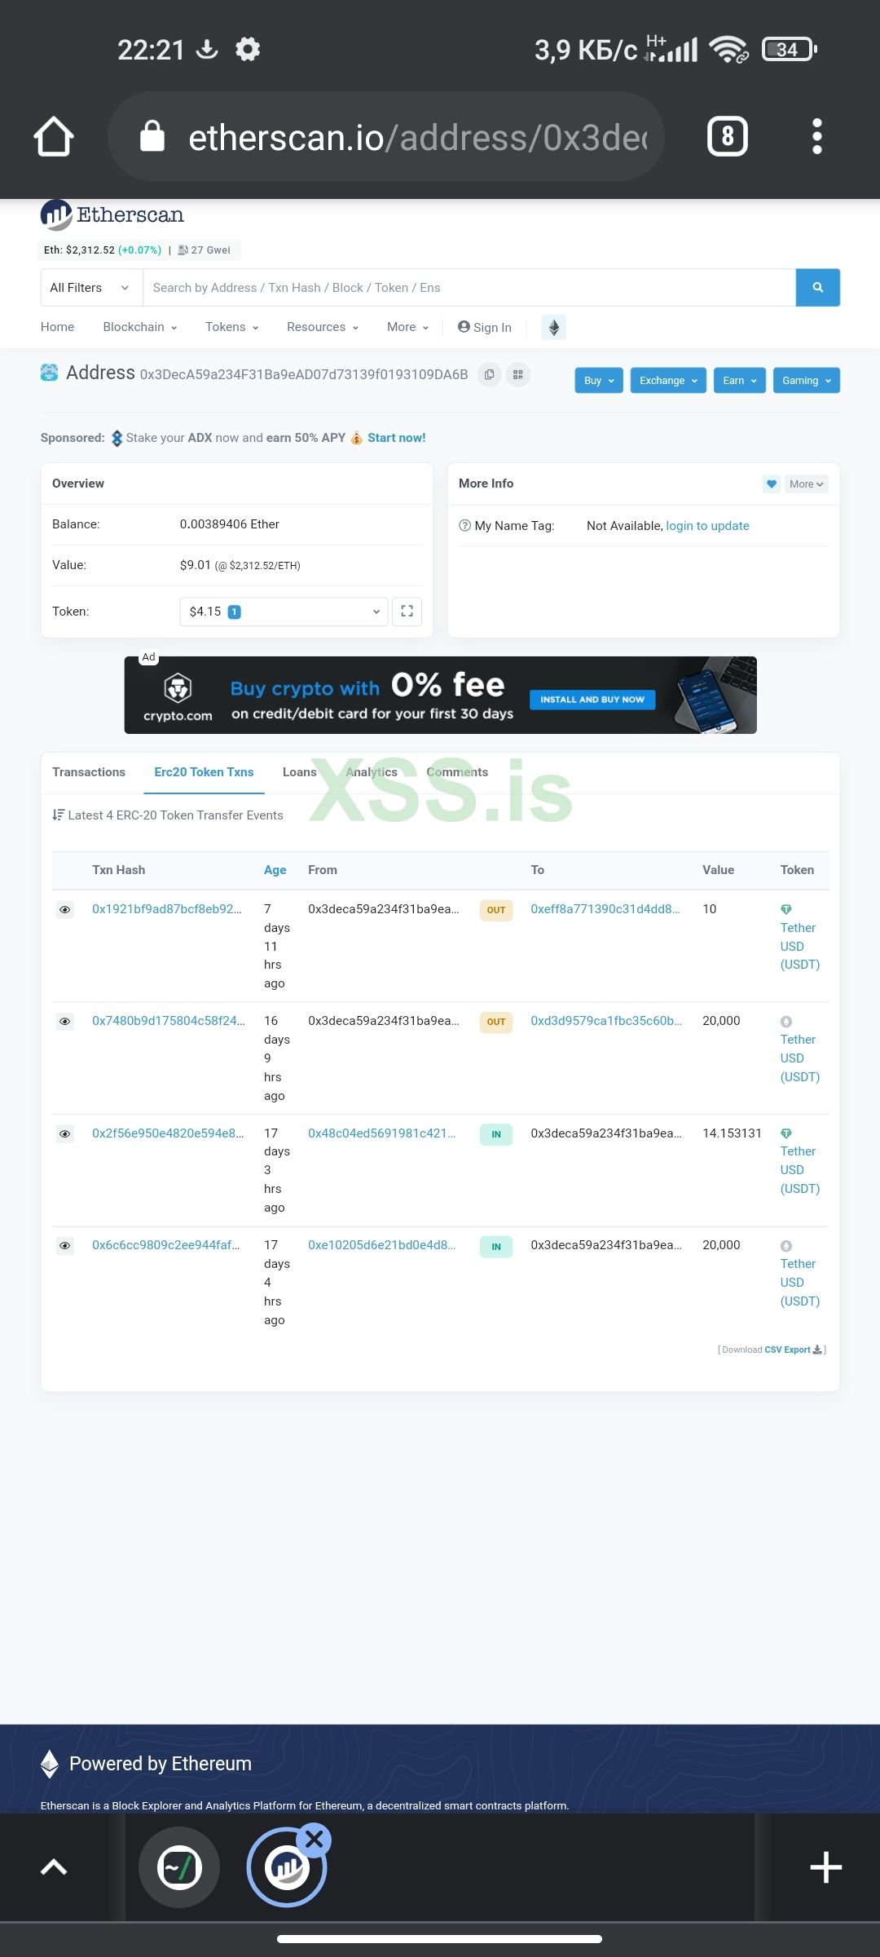Switch to the Transactions tab
880x1957 pixels.
[x=89, y=772]
